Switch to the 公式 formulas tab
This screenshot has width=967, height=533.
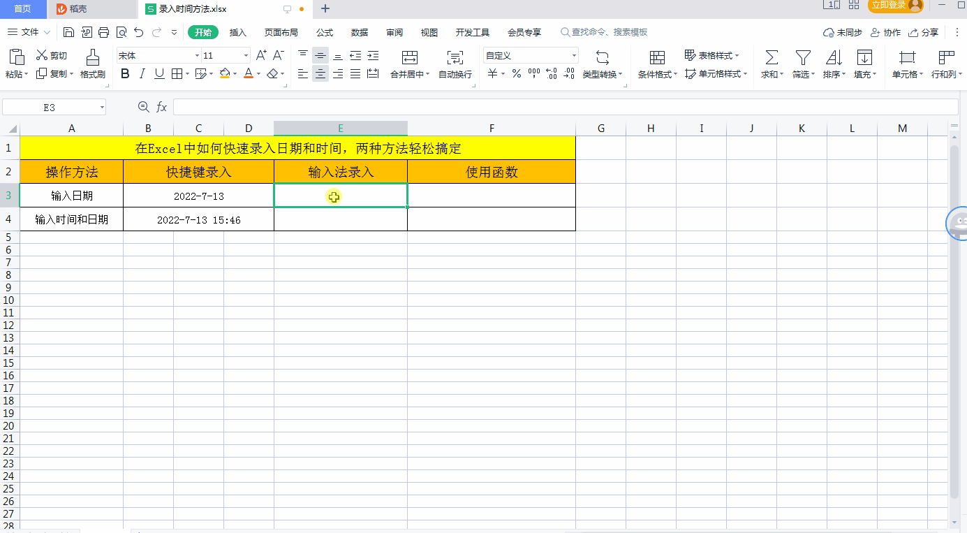(325, 32)
